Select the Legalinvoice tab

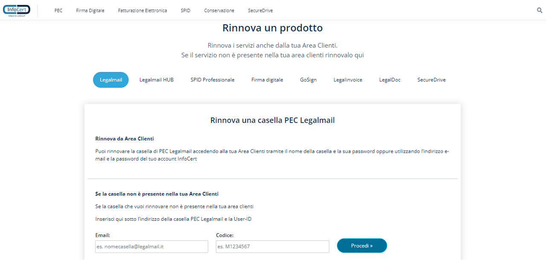point(348,80)
